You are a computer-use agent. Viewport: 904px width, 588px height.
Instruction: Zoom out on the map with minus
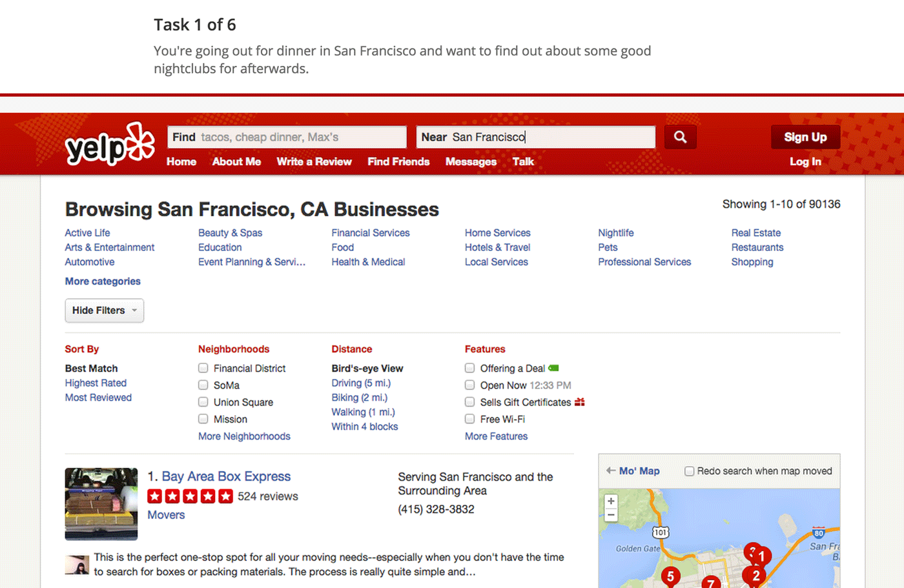tap(611, 514)
